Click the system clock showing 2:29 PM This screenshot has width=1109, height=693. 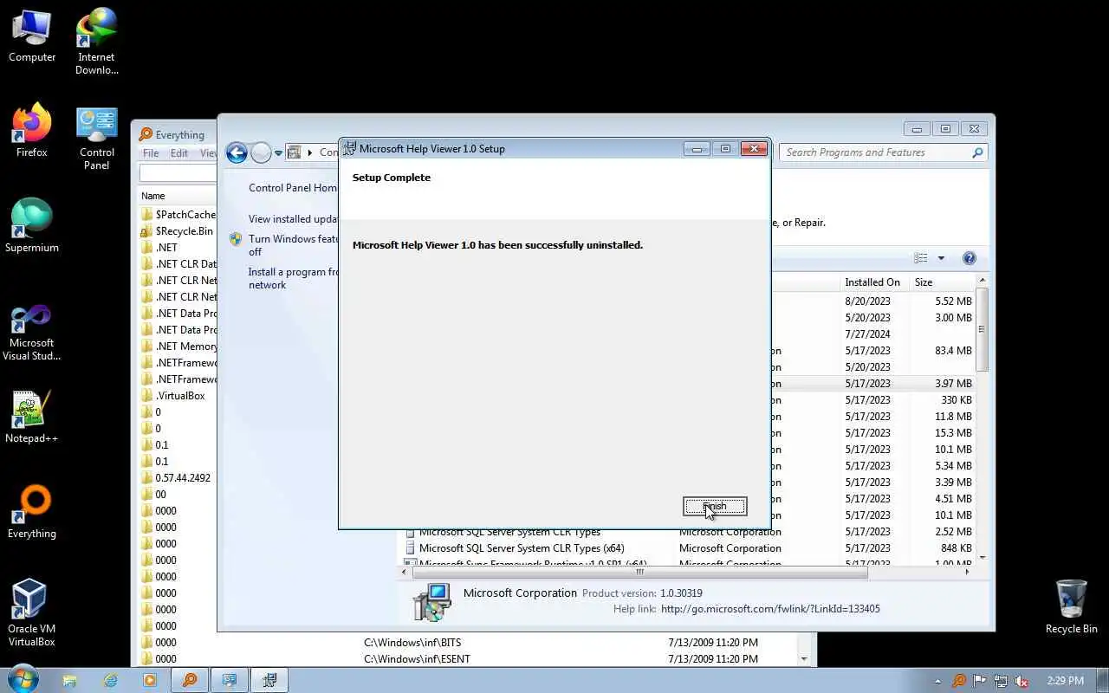tap(1065, 681)
